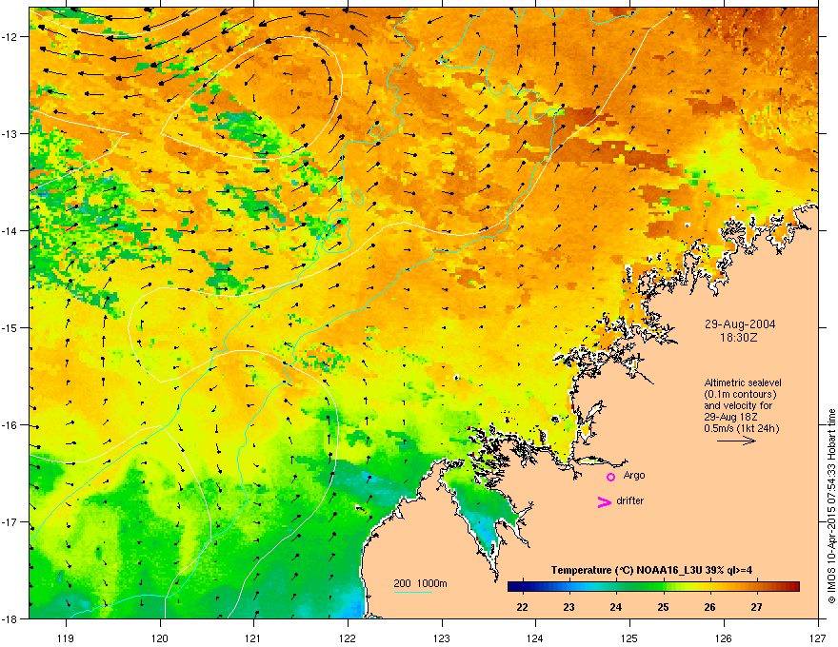Click the '200 1000m' depth label
This screenshot has width=838, height=647.
(x=420, y=583)
